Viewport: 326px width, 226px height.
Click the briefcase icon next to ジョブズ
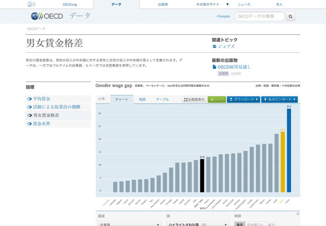tap(214, 46)
